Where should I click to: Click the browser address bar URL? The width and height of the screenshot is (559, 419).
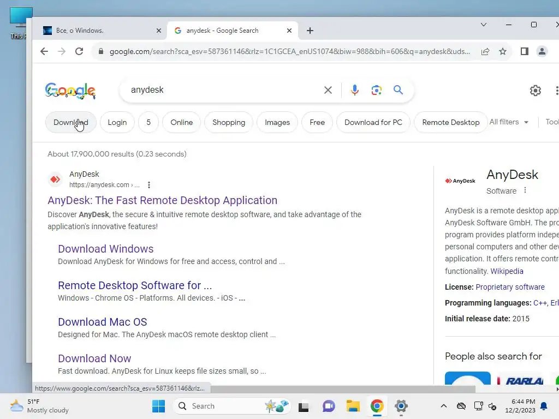[x=289, y=51]
